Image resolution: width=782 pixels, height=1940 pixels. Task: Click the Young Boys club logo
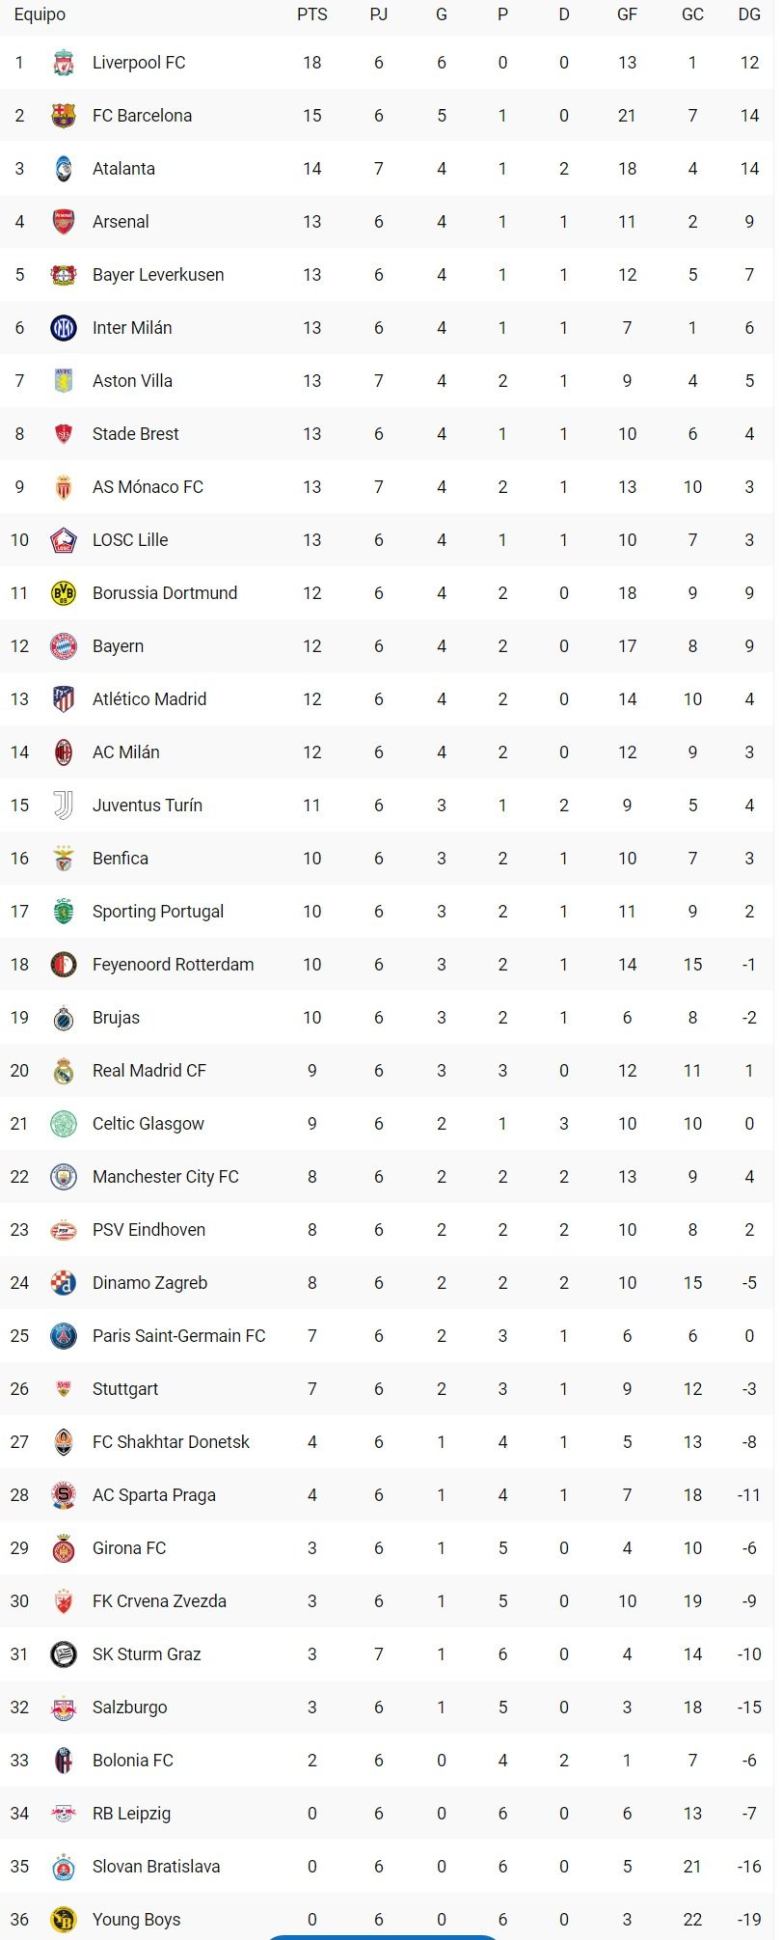pyautogui.click(x=64, y=1920)
